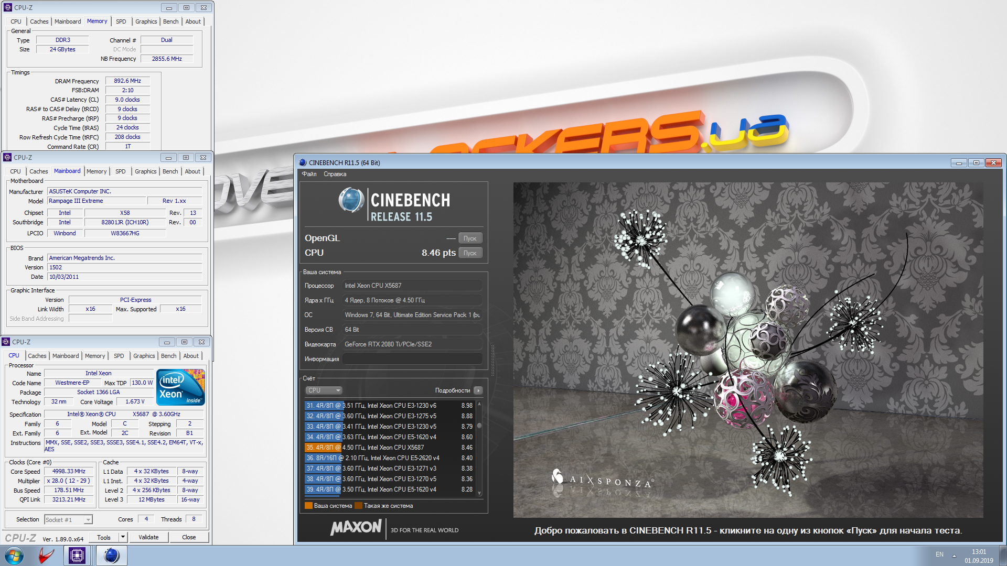Click the Close button in CPU-Z
The height and width of the screenshot is (566, 1007).
(189, 537)
